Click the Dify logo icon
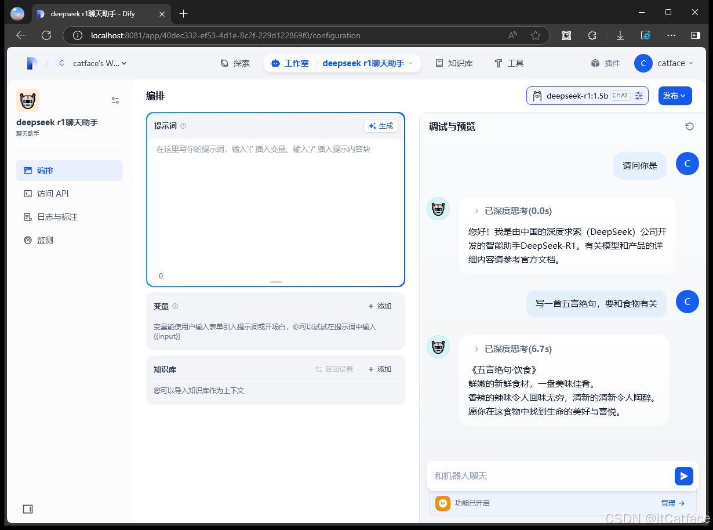This screenshot has height=530, width=713. point(32,63)
